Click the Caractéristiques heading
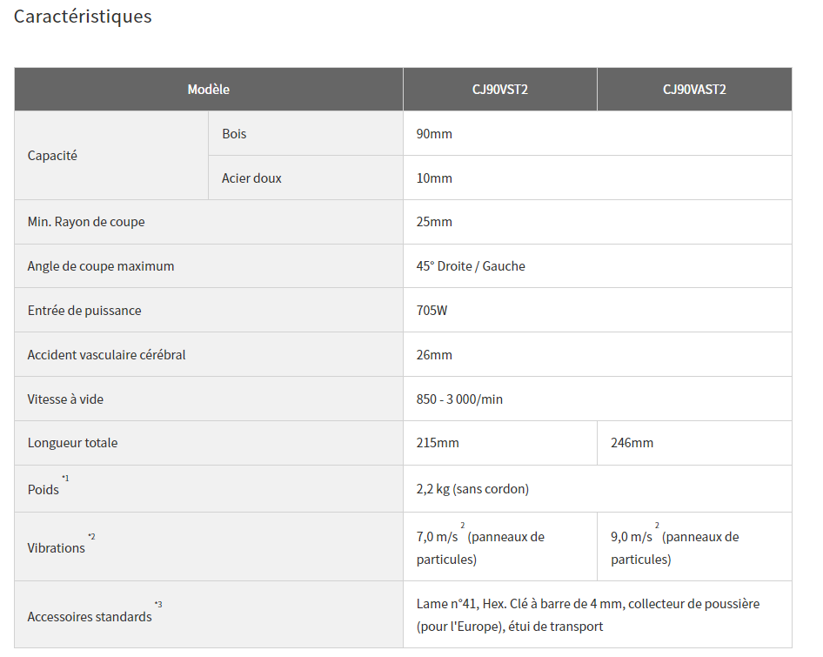Screen dimensions: 823x657 pos(83,17)
